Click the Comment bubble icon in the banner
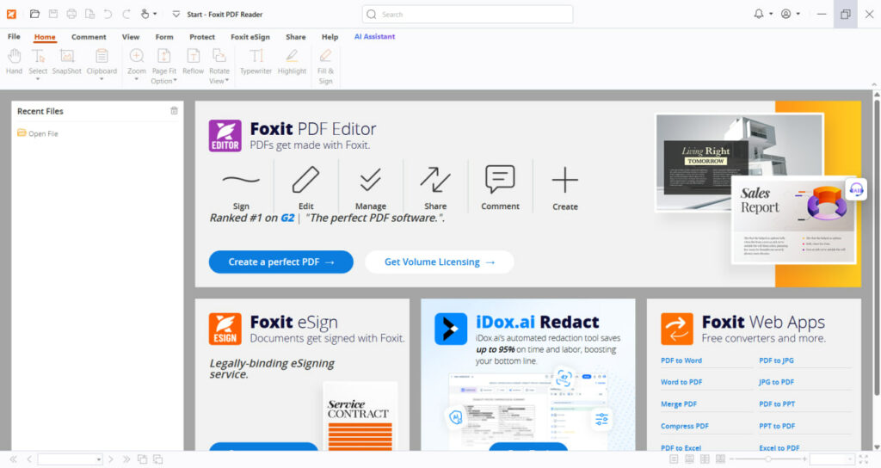 click(500, 179)
